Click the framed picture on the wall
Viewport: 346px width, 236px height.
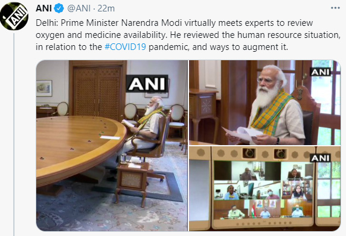pyautogui.click(x=44, y=88)
